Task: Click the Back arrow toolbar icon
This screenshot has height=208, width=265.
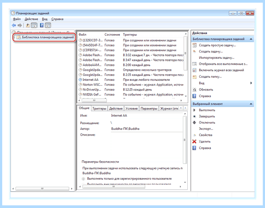Action: 14,26
